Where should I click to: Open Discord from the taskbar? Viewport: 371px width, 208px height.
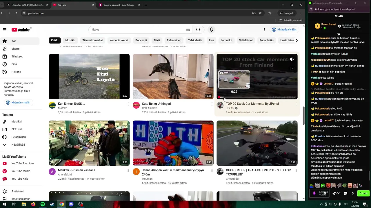click(x=71, y=204)
